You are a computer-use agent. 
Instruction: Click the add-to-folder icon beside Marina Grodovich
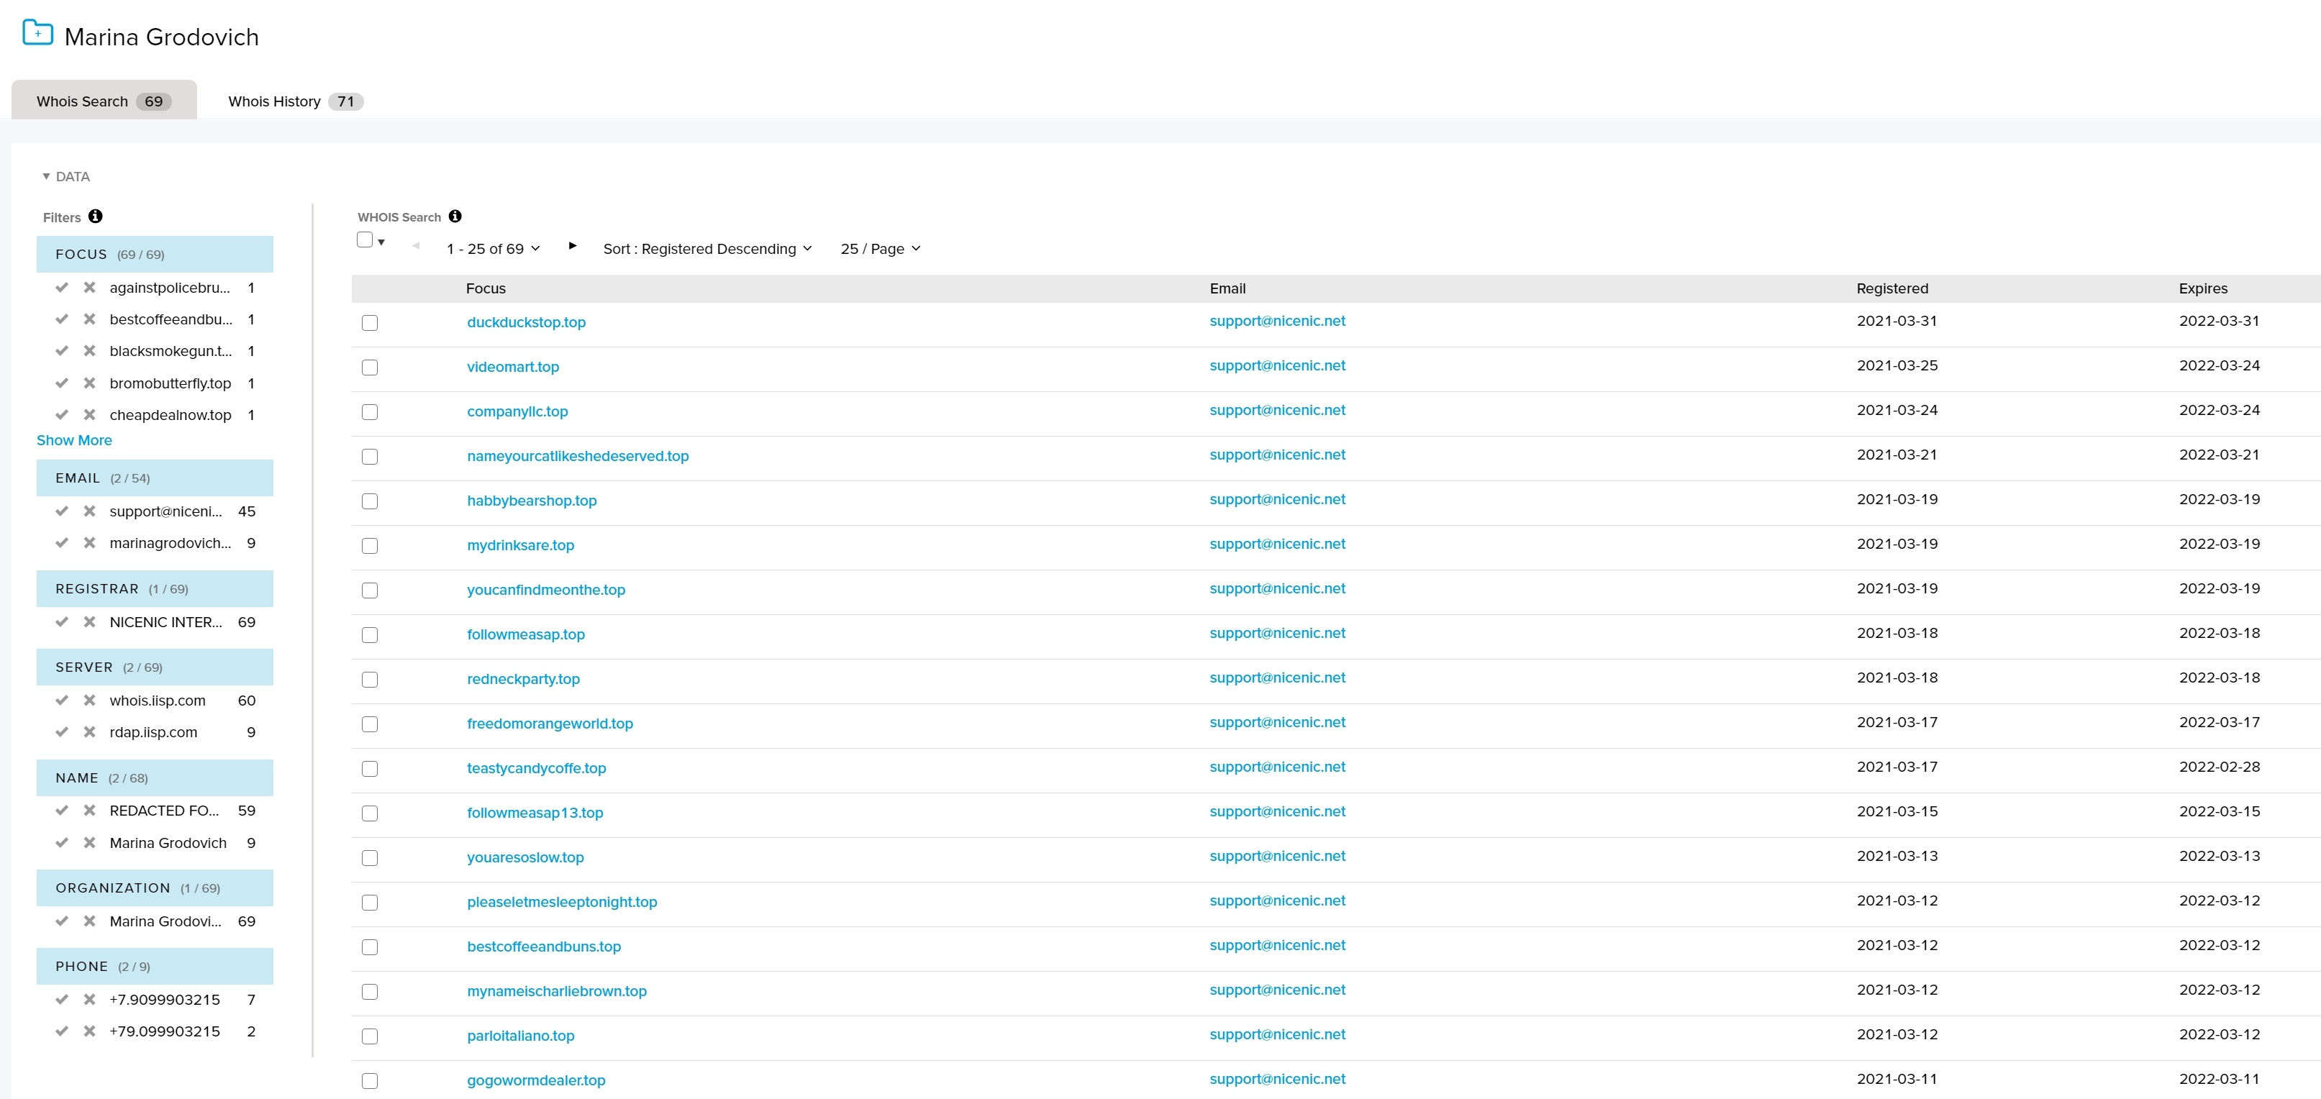(37, 33)
